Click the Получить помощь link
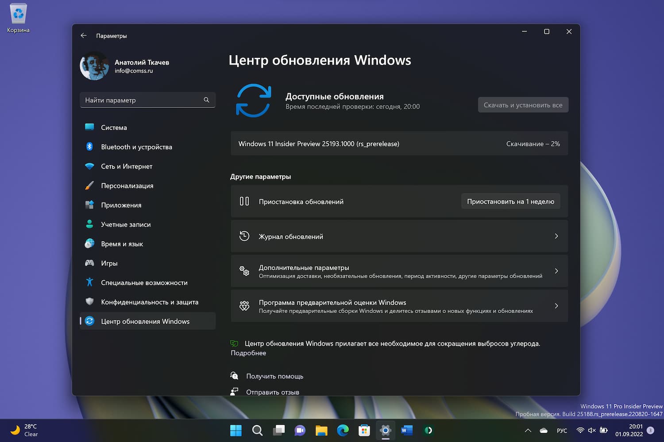Image resolution: width=664 pixels, height=442 pixels. (x=274, y=376)
